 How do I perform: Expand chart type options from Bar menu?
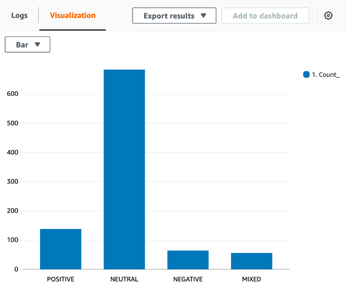click(x=27, y=44)
